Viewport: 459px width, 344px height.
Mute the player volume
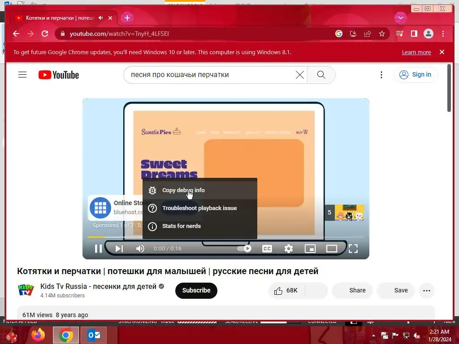coord(140,248)
